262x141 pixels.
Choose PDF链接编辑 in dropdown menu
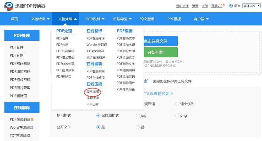pos(126,70)
